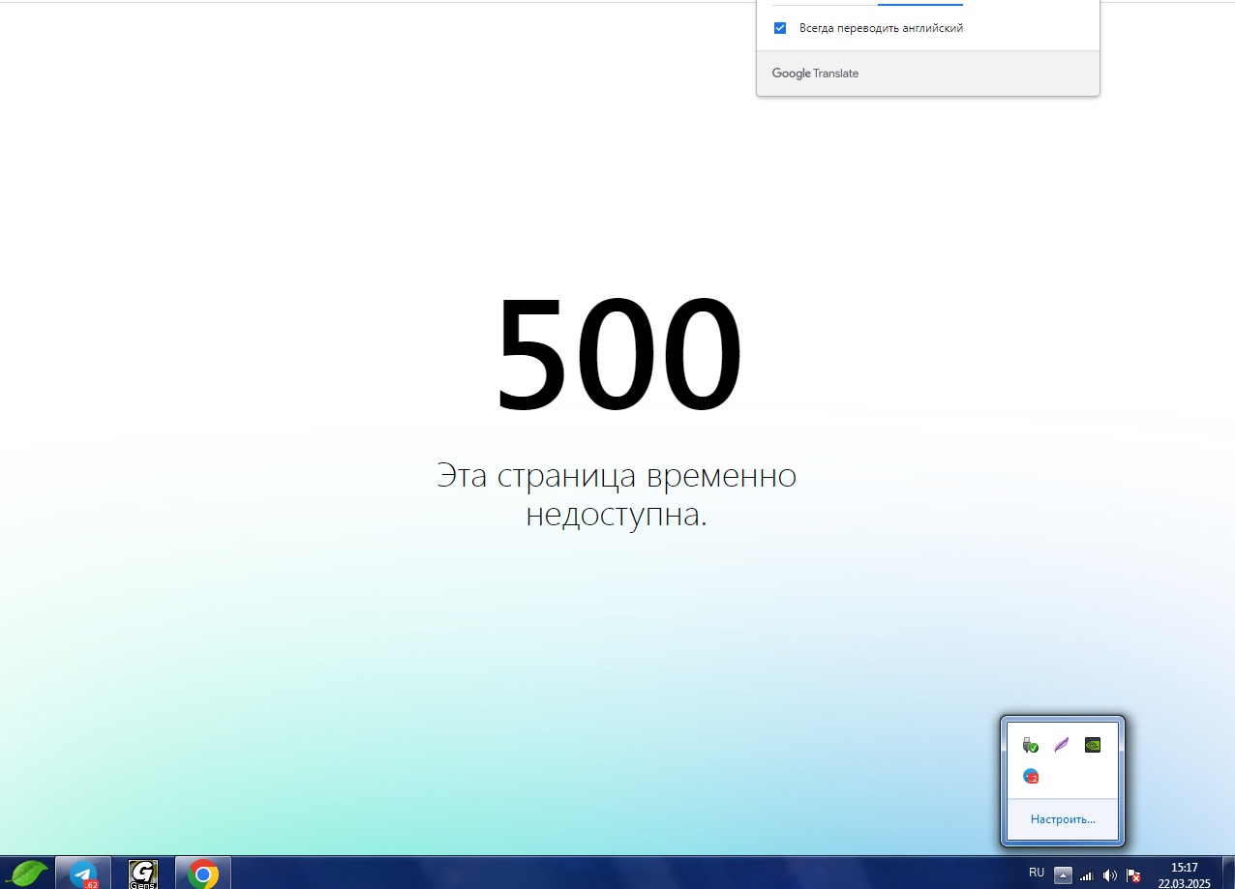Image resolution: width=1235 pixels, height=889 pixels.
Task: Collapse the hidden tray icons arrow
Action: (1063, 875)
